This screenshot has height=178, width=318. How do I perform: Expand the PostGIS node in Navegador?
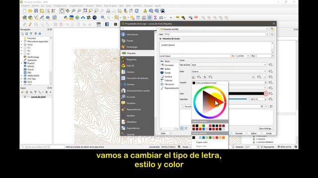coord(21,63)
